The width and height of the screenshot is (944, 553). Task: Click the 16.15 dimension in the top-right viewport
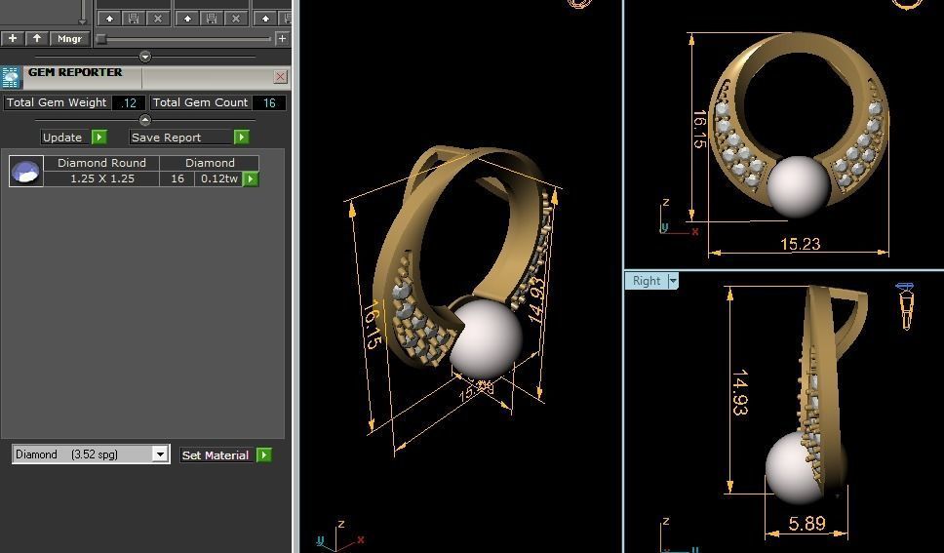pos(699,129)
